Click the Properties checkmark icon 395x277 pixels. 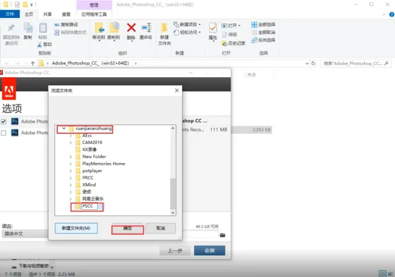[x=212, y=28]
